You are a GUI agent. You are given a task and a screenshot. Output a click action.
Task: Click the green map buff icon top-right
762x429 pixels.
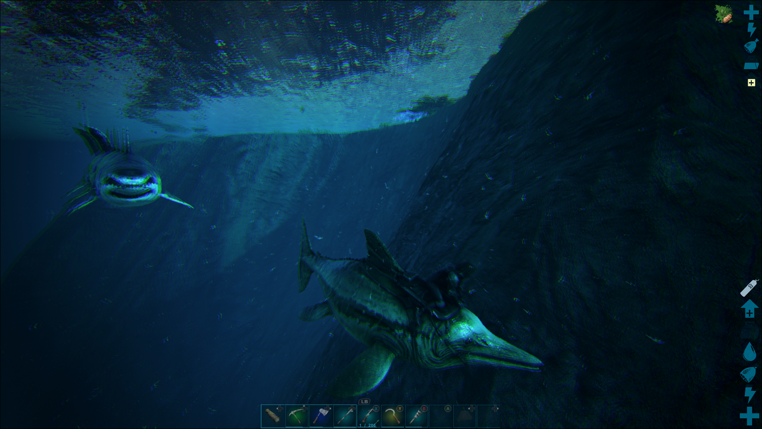724,14
